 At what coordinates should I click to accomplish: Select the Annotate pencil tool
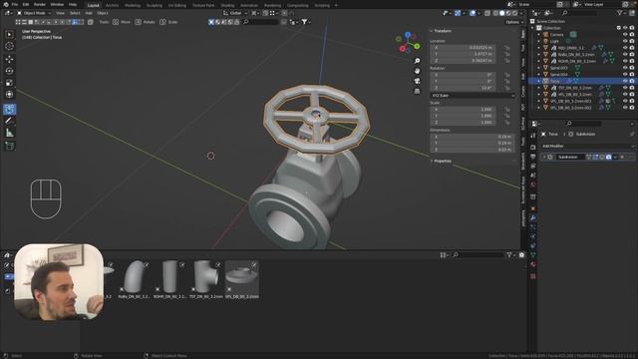tap(9, 121)
